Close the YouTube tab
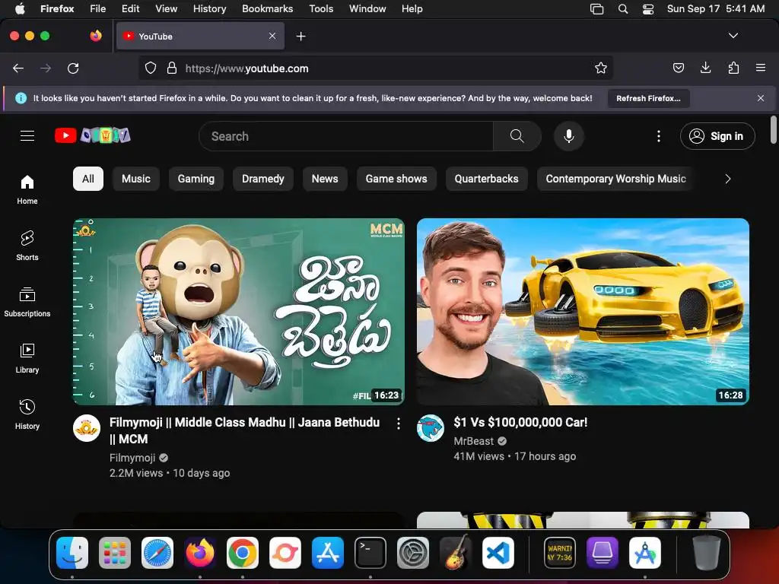 [272, 36]
